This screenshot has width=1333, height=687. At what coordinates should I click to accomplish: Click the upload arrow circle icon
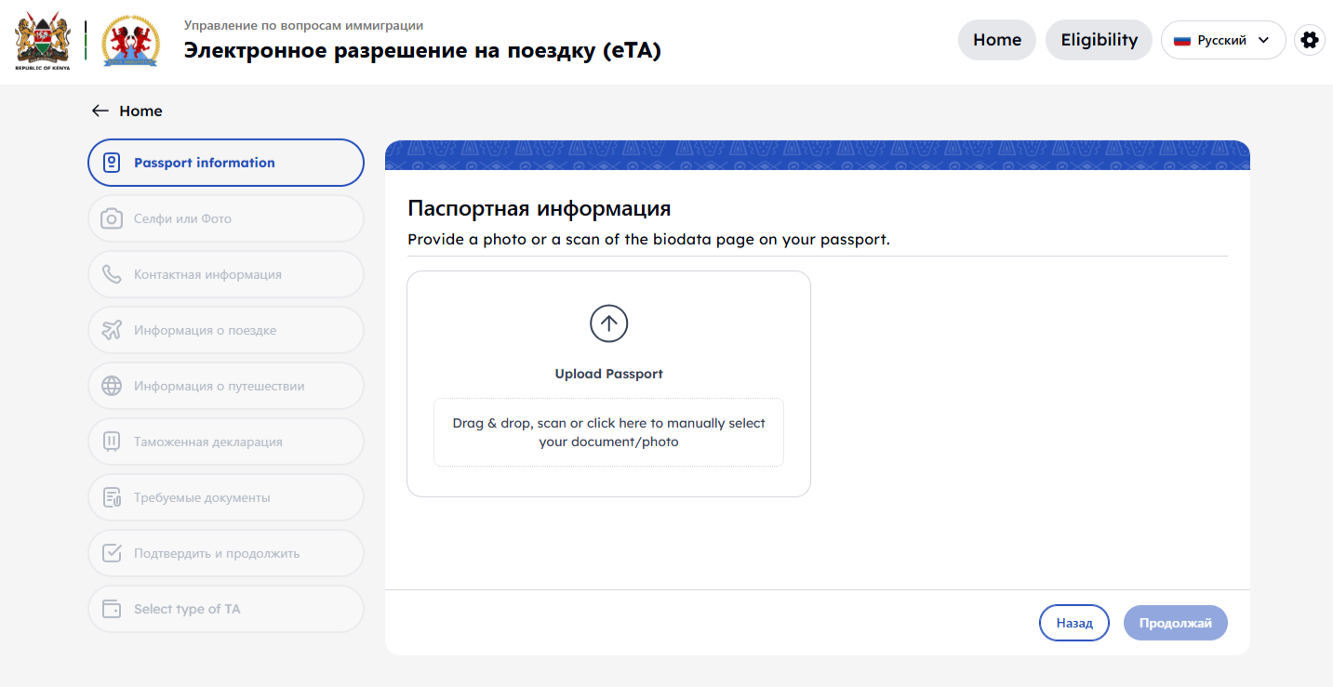608,324
